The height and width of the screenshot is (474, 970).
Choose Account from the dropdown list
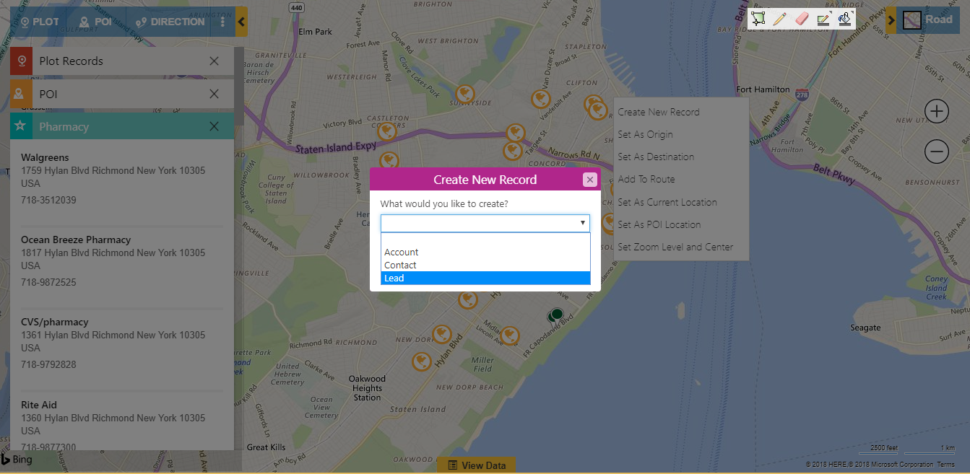pos(485,252)
